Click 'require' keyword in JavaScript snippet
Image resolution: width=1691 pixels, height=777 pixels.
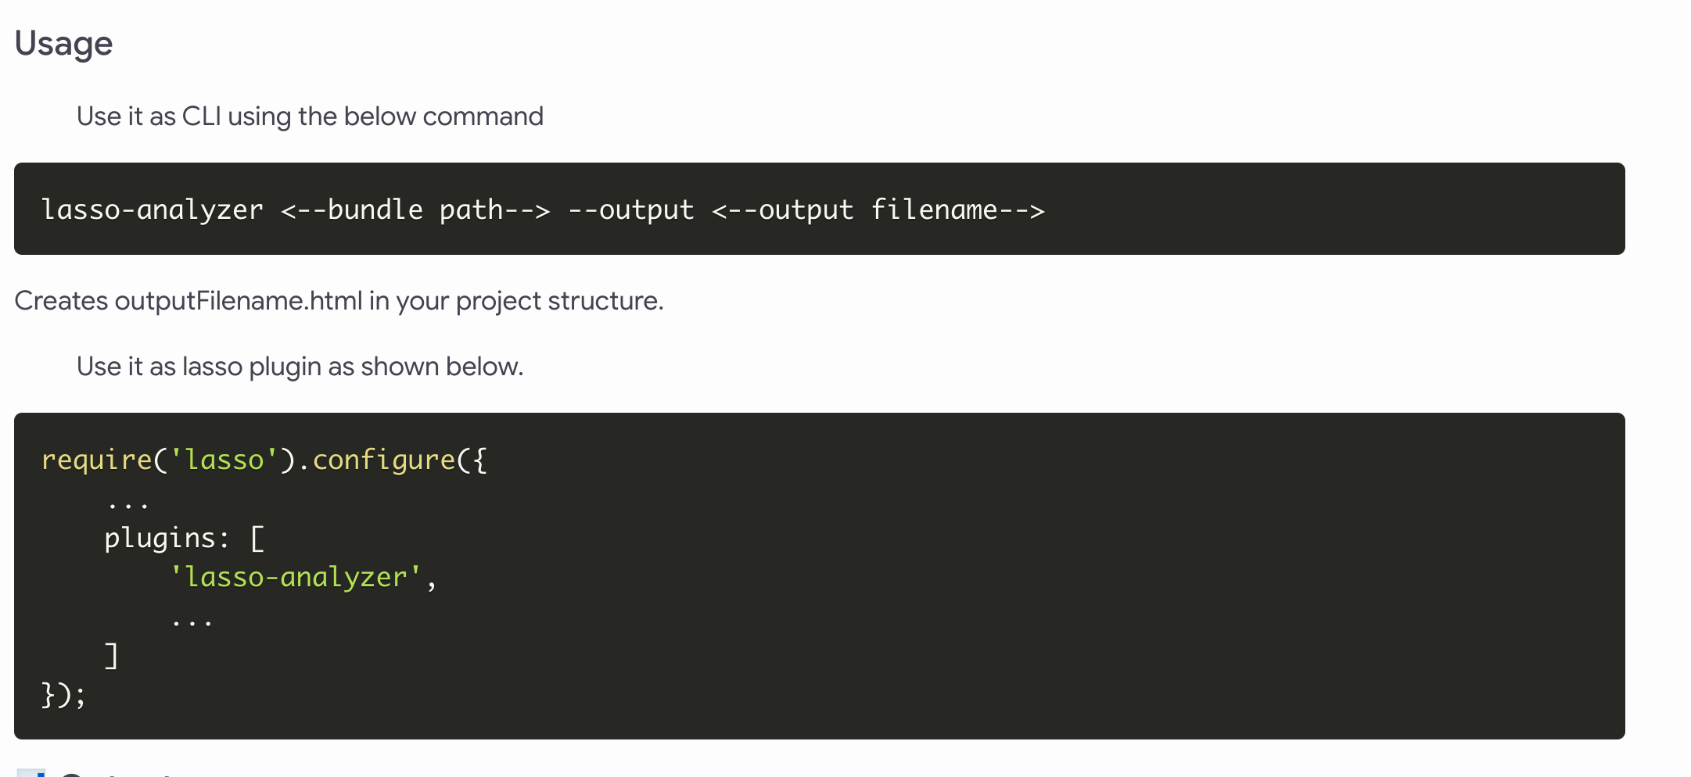point(96,460)
